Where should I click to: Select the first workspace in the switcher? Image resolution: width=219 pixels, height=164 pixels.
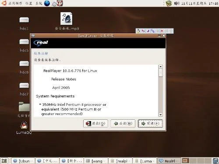pos(185,161)
